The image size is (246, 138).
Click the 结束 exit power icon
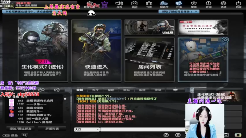239,5
